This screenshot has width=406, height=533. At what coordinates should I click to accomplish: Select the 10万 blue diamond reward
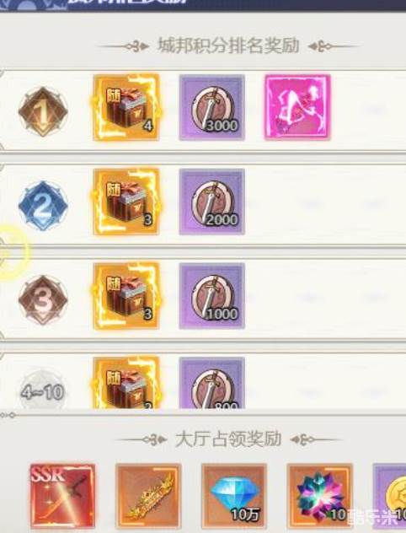pos(234,496)
